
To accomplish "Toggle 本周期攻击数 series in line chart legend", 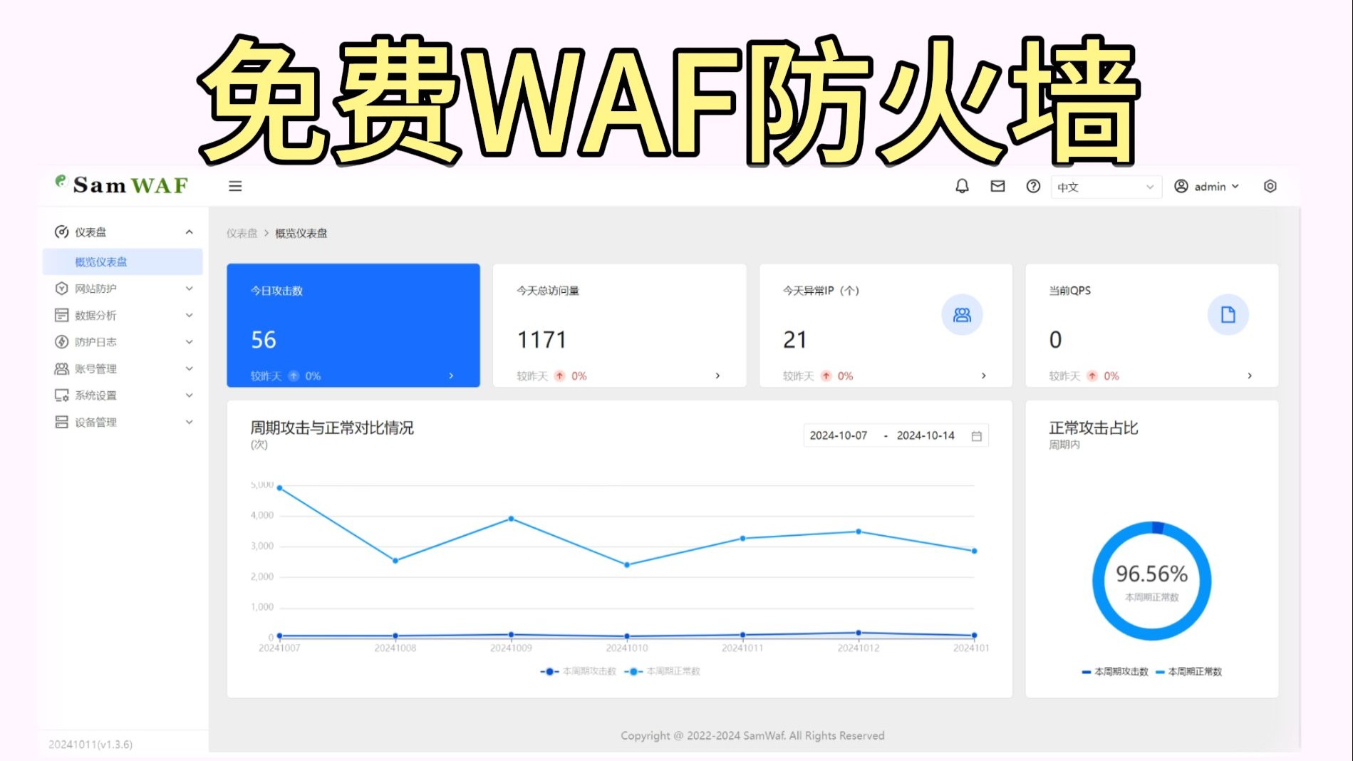I will [579, 671].
